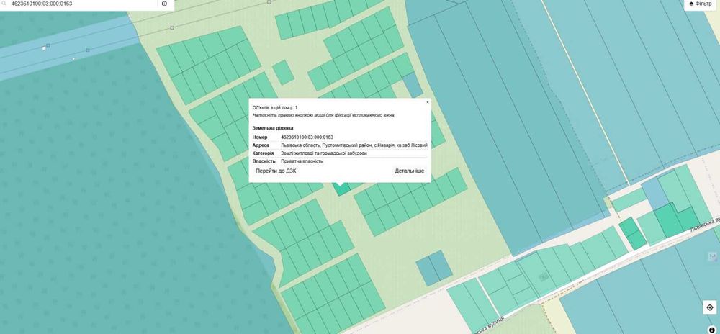Image resolution: width=720 pixels, height=334 pixels.
Task: Open the info icon beside search field
Action: tap(164, 4)
